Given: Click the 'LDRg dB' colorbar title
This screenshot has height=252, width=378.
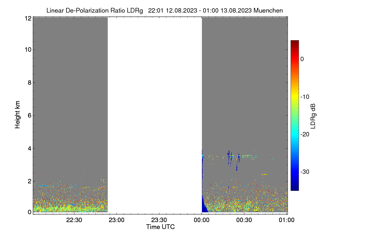Looking at the screenshot, I should click(x=313, y=116).
